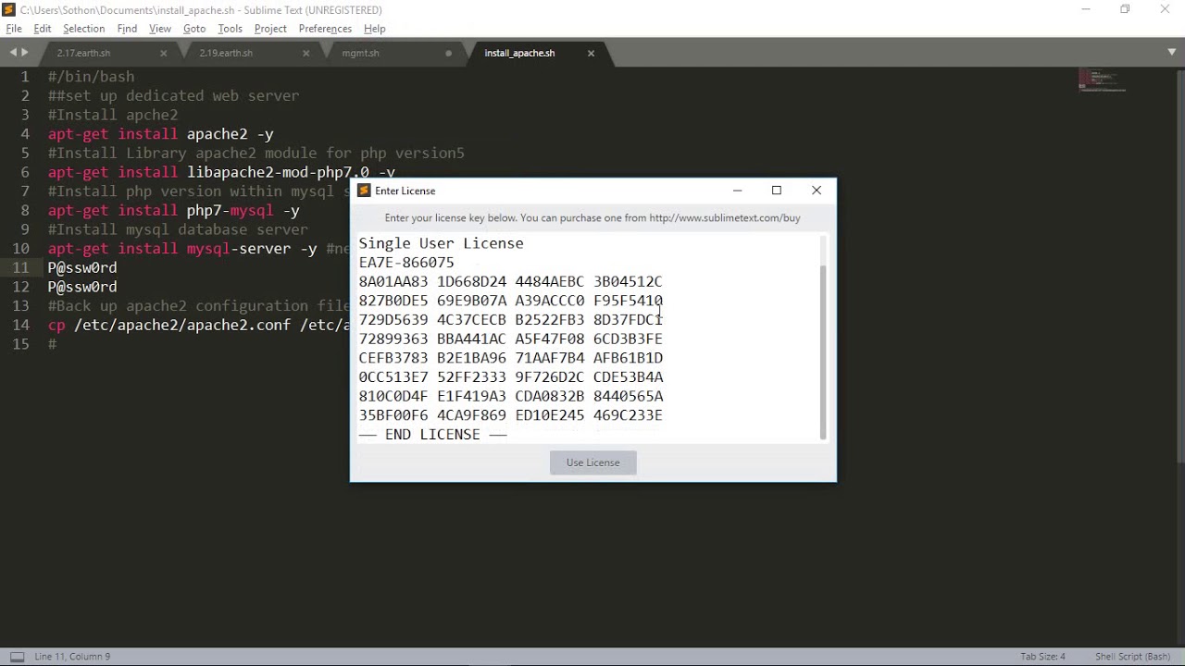This screenshot has height=666, width=1185.
Task: Open the tab list dropdown arrow
Action: [x=1172, y=53]
